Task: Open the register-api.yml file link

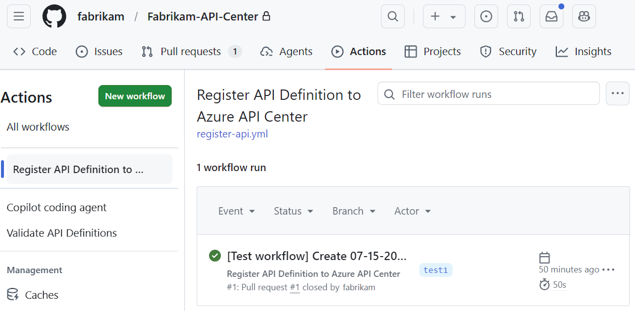Action: 232,133
